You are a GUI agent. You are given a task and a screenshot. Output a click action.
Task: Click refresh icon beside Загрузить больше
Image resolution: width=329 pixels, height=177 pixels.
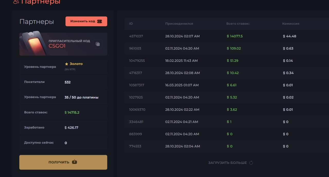coord(251,163)
